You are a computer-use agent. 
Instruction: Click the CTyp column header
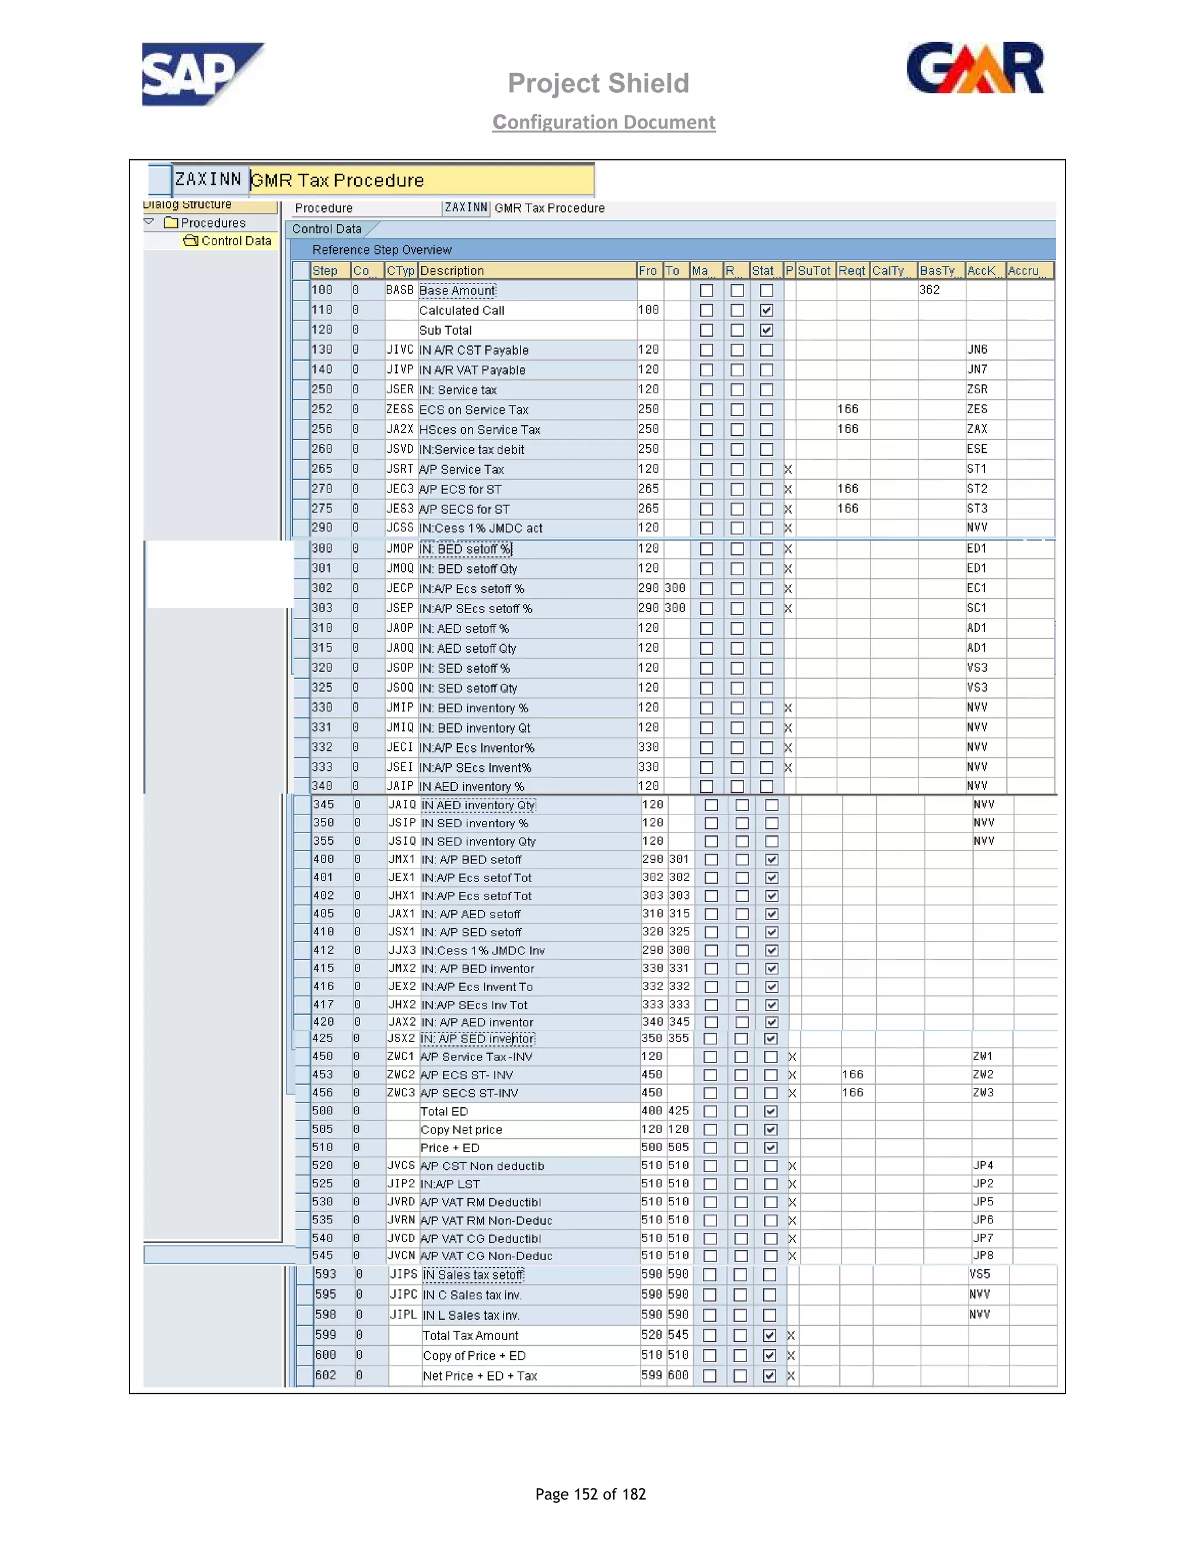pyautogui.click(x=401, y=271)
